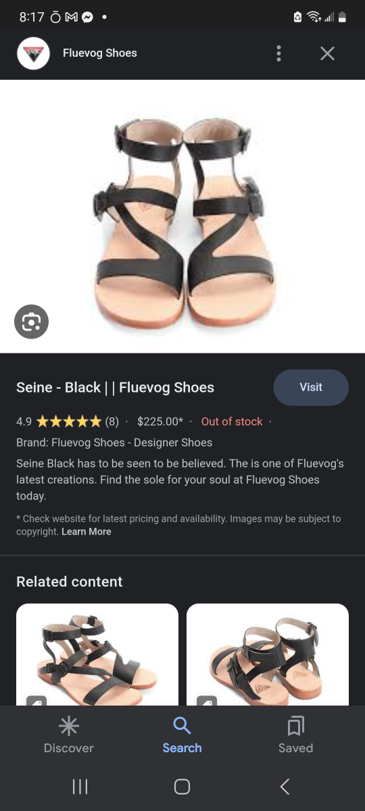Open Android recent apps button
Viewport: 365px width, 811px height.
coord(80,786)
